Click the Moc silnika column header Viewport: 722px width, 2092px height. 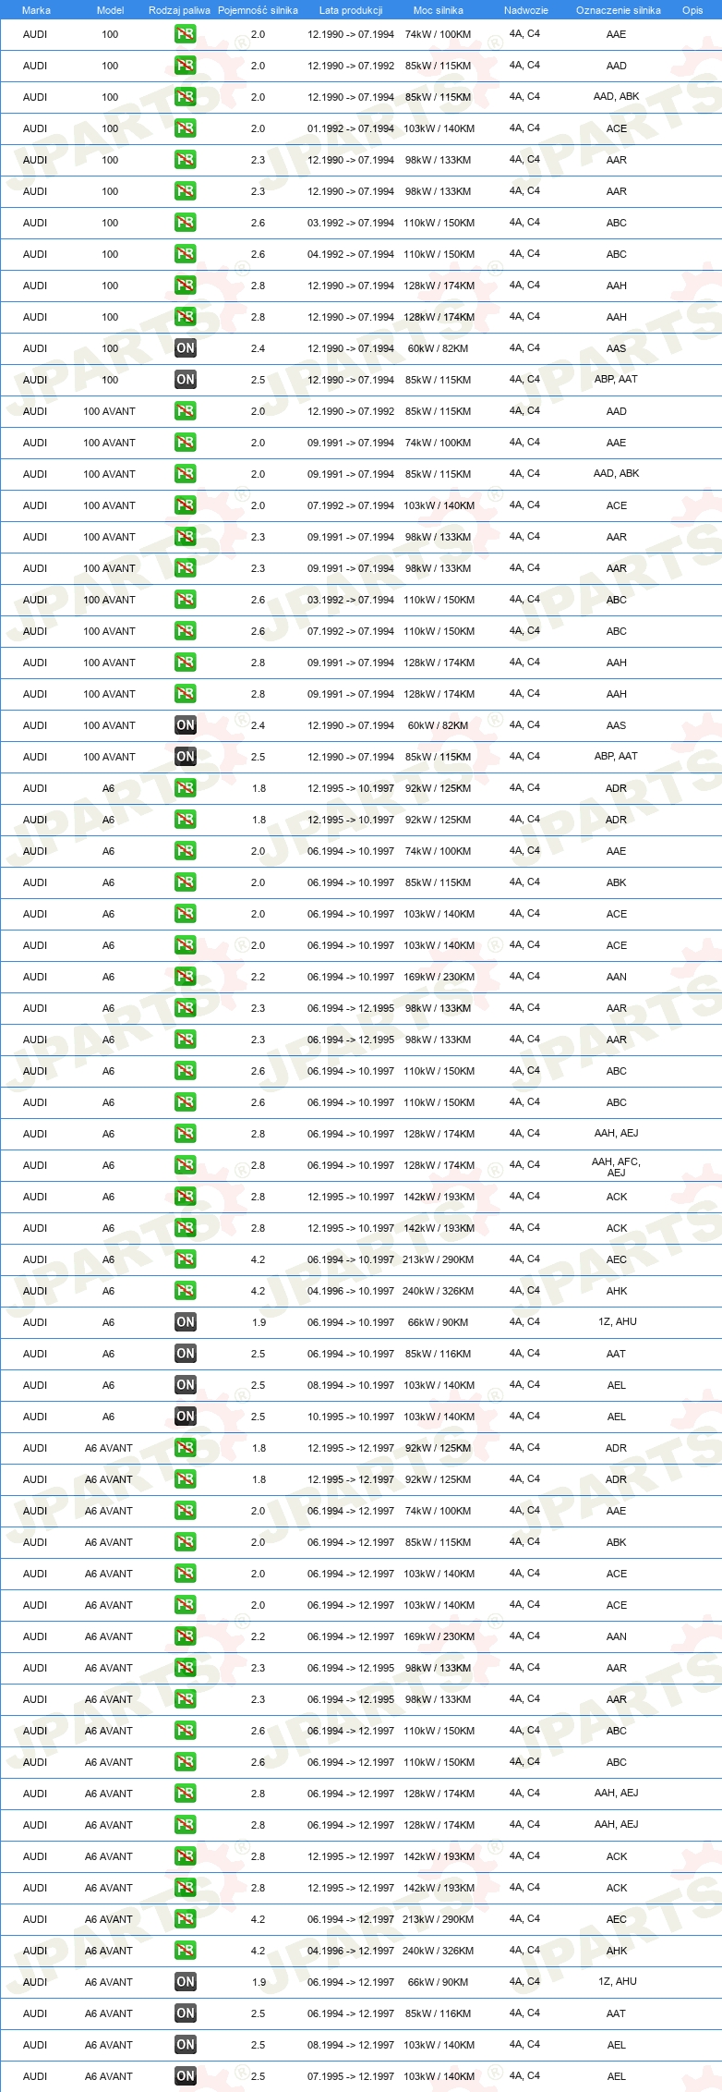pyautogui.click(x=439, y=10)
